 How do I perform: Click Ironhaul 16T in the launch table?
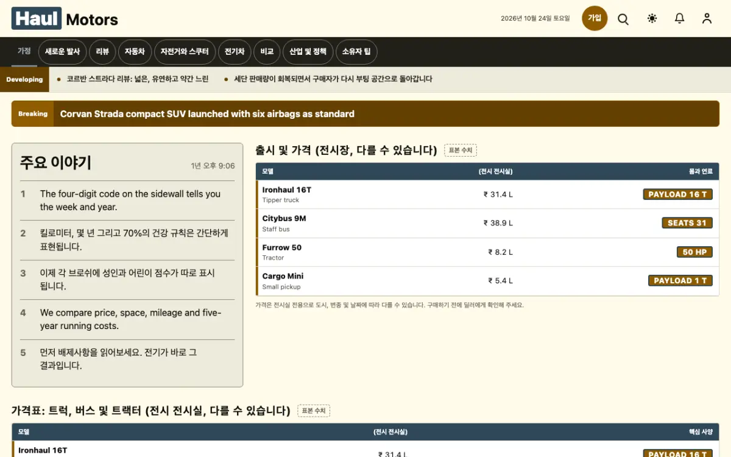click(x=287, y=190)
